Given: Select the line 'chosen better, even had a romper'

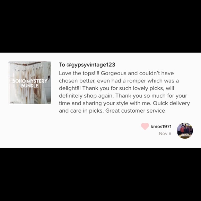Looking at the screenshot, I should click(119, 81).
